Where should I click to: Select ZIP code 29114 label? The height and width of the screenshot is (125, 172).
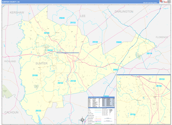(149, 54)
